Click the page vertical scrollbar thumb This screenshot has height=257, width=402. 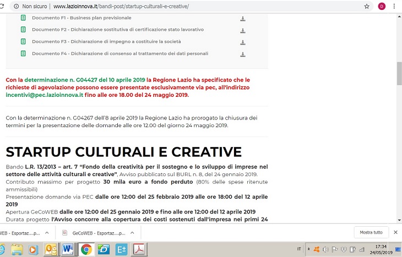(x=399, y=73)
